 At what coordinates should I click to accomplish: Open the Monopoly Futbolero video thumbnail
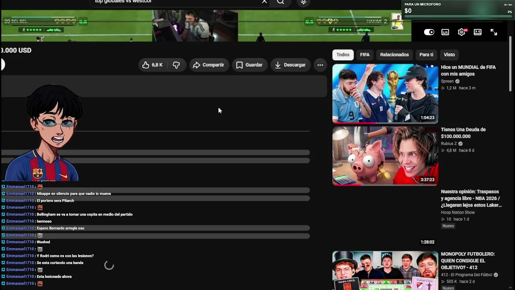tap(385, 270)
